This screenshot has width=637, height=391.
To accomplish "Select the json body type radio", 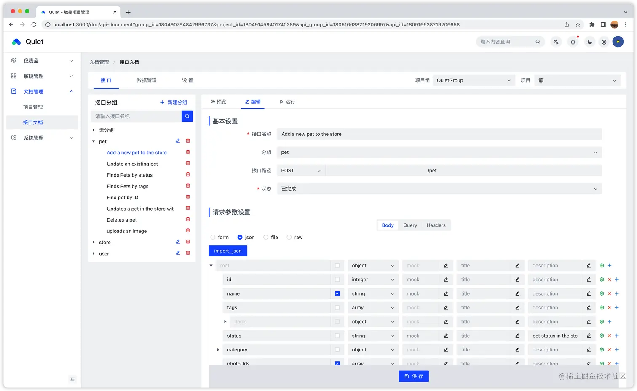I will point(240,237).
